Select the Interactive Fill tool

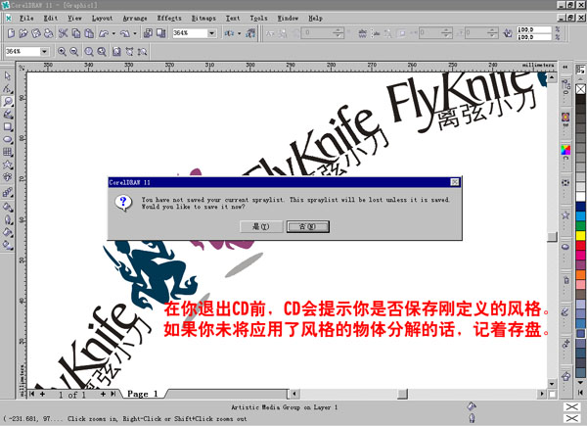[8, 245]
